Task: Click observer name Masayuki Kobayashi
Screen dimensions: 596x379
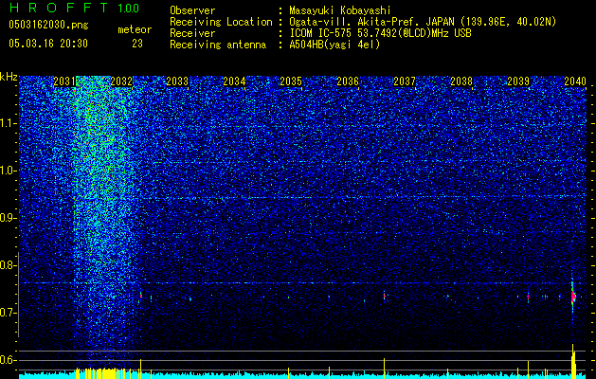Action: (340, 10)
